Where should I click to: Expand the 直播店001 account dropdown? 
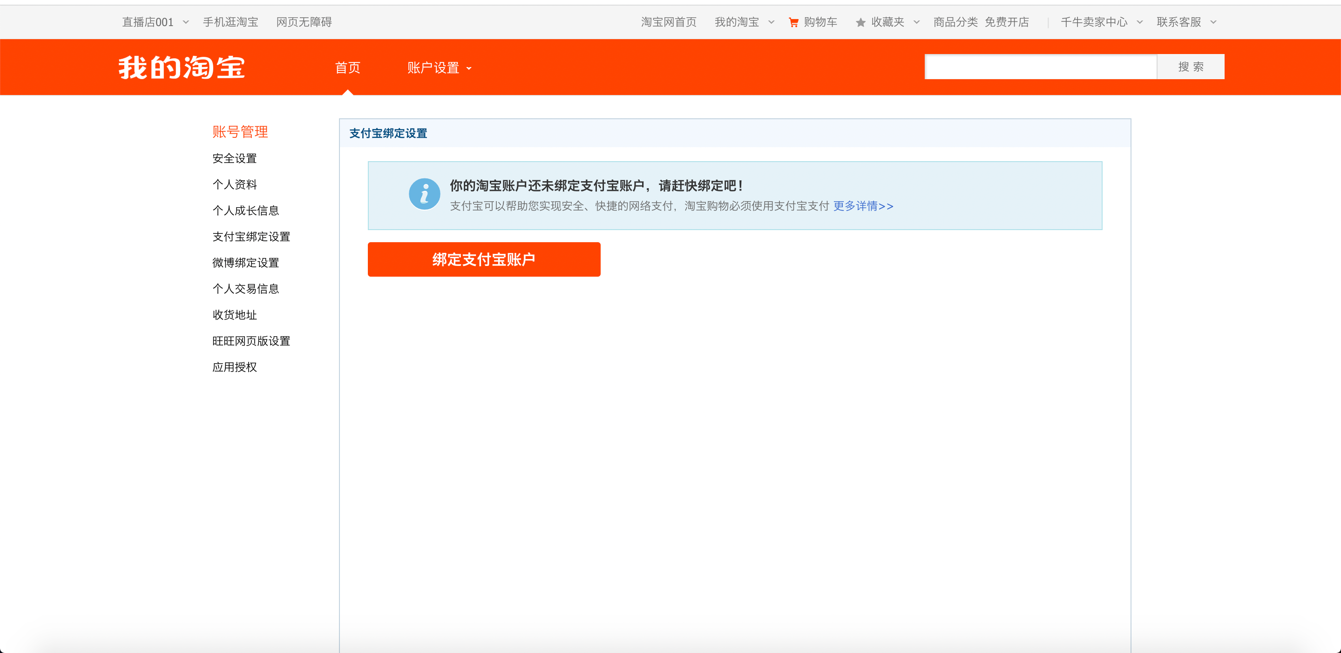186,22
